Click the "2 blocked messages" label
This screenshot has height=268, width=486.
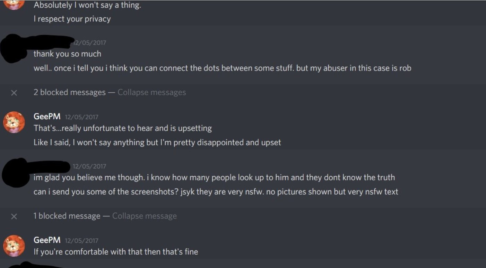point(69,92)
